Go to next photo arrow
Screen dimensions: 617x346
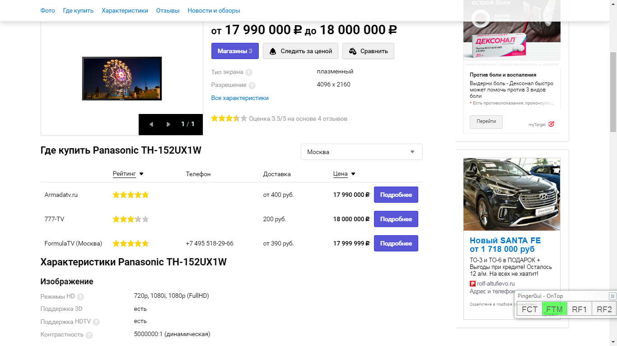(168, 124)
